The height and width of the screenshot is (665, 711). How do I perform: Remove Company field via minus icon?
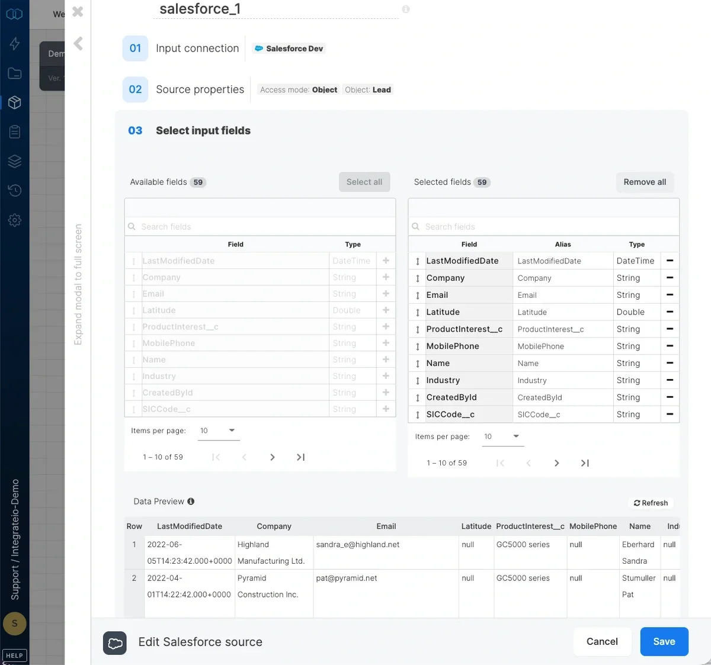(670, 278)
